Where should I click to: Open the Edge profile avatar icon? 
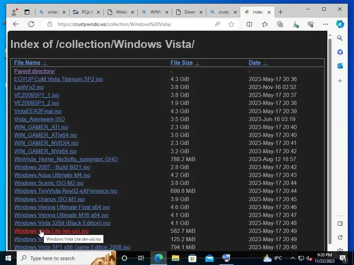click(14, 12)
